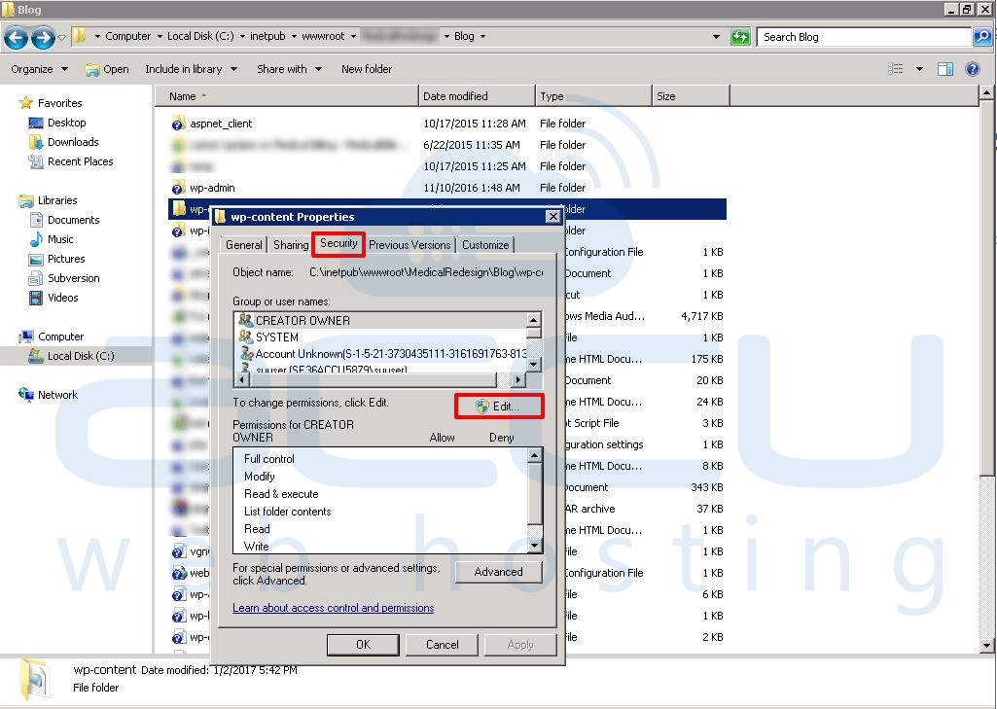The height and width of the screenshot is (709, 997).
Task: Select the Security tab
Action: (338, 243)
